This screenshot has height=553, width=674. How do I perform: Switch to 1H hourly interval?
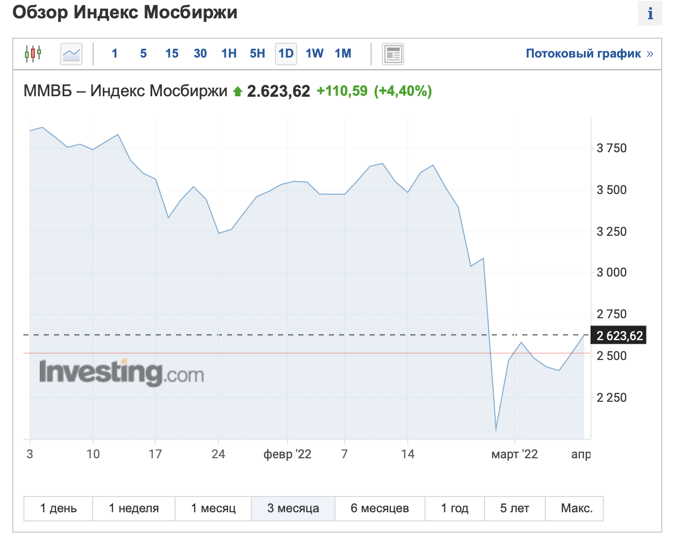pyautogui.click(x=229, y=53)
